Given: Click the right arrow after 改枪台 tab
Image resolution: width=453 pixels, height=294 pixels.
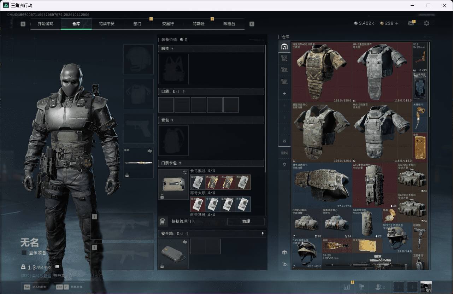Looking at the screenshot, I should (252, 24).
